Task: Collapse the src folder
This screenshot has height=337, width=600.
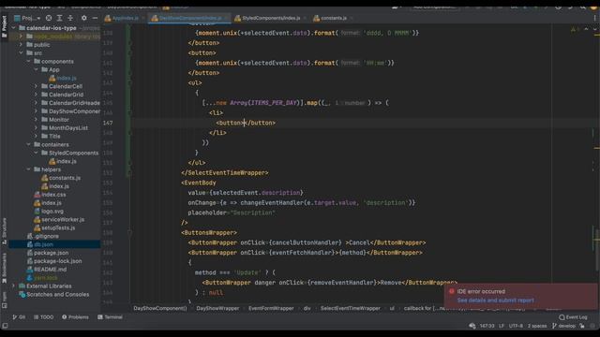Action: 21,53
